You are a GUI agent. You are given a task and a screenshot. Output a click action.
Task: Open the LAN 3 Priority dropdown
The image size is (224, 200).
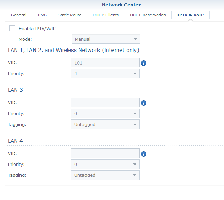pyautogui.click(x=105, y=113)
